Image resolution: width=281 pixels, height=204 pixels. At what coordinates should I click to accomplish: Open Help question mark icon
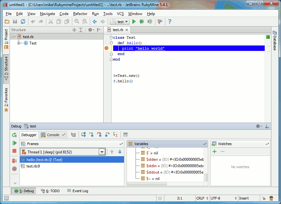click(170, 22)
